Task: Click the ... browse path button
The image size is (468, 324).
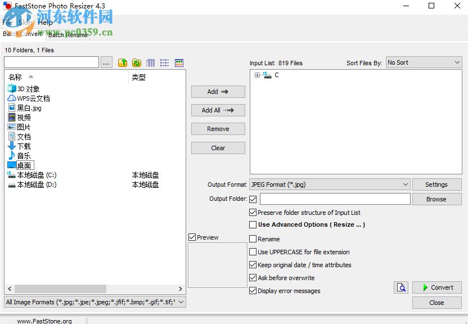Action: click(106, 62)
